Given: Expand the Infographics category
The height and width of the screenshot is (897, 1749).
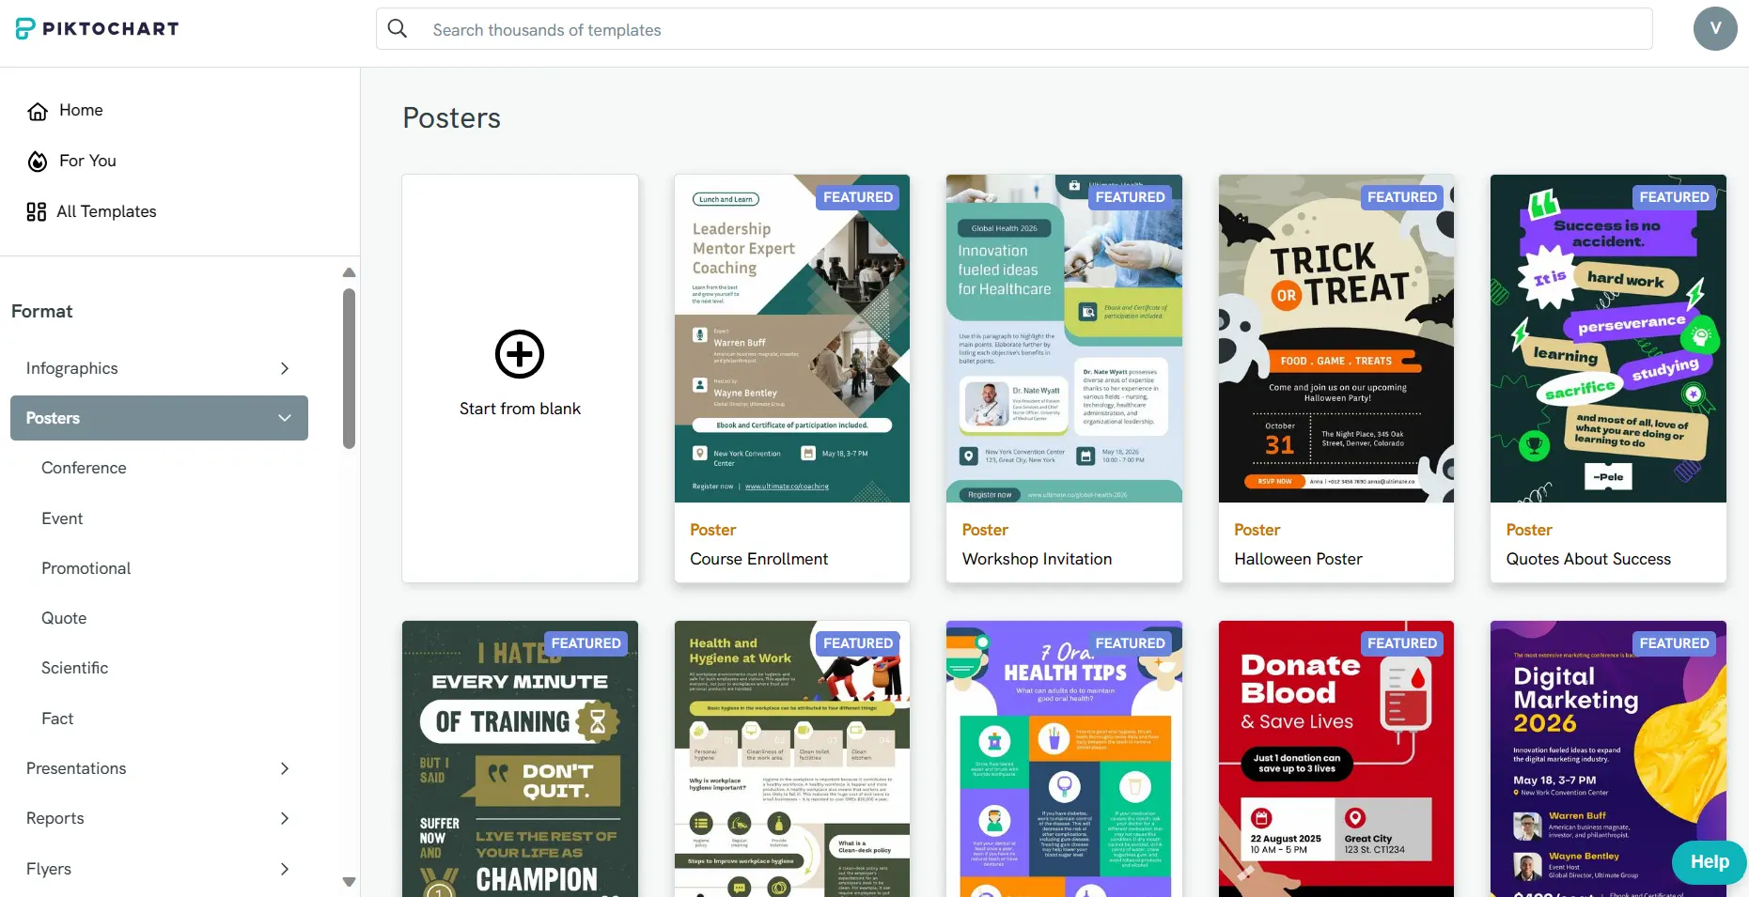Looking at the screenshot, I should (284, 368).
